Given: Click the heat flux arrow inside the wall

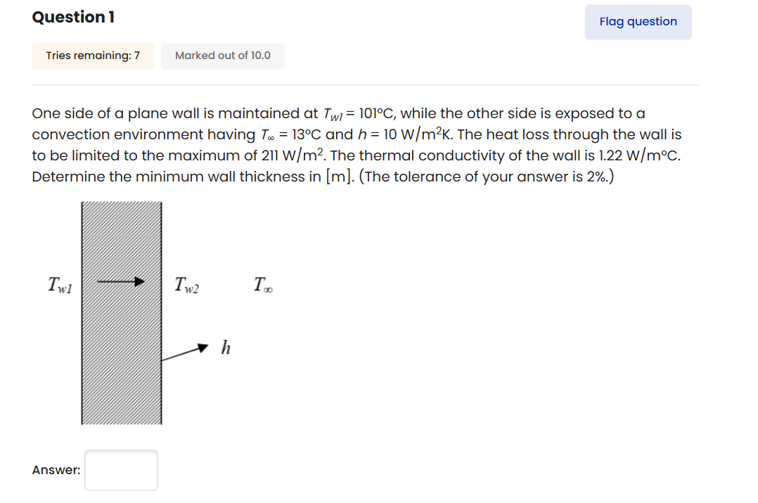Looking at the screenshot, I should (x=120, y=281).
